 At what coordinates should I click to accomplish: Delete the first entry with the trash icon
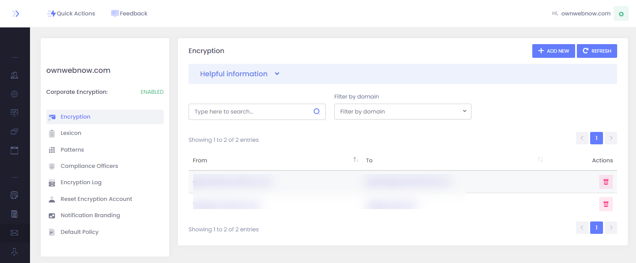click(606, 182)
